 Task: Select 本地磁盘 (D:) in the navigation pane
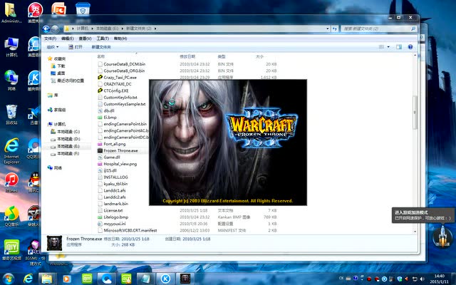68,138
